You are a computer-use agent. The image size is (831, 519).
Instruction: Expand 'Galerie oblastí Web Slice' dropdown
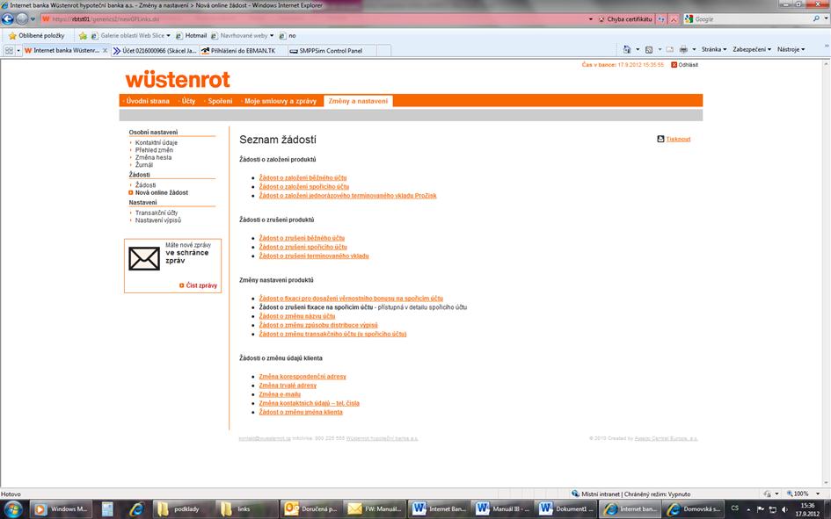169,35
